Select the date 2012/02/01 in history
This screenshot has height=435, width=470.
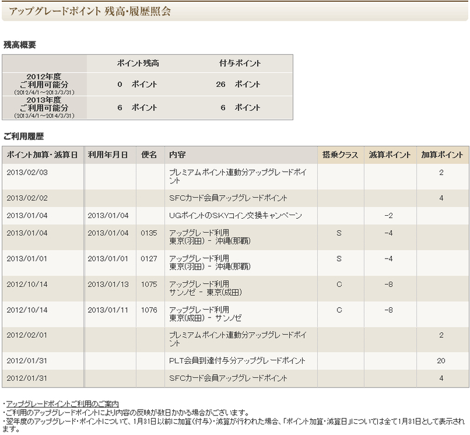click(x=27, y=335)
